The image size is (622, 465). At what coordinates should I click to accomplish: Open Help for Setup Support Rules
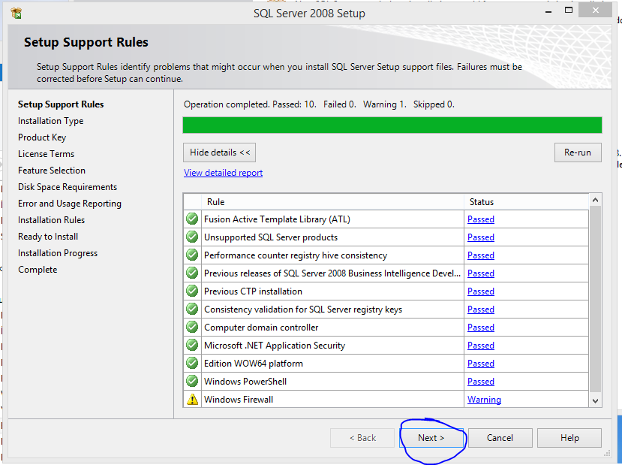[x=569, y=438]
